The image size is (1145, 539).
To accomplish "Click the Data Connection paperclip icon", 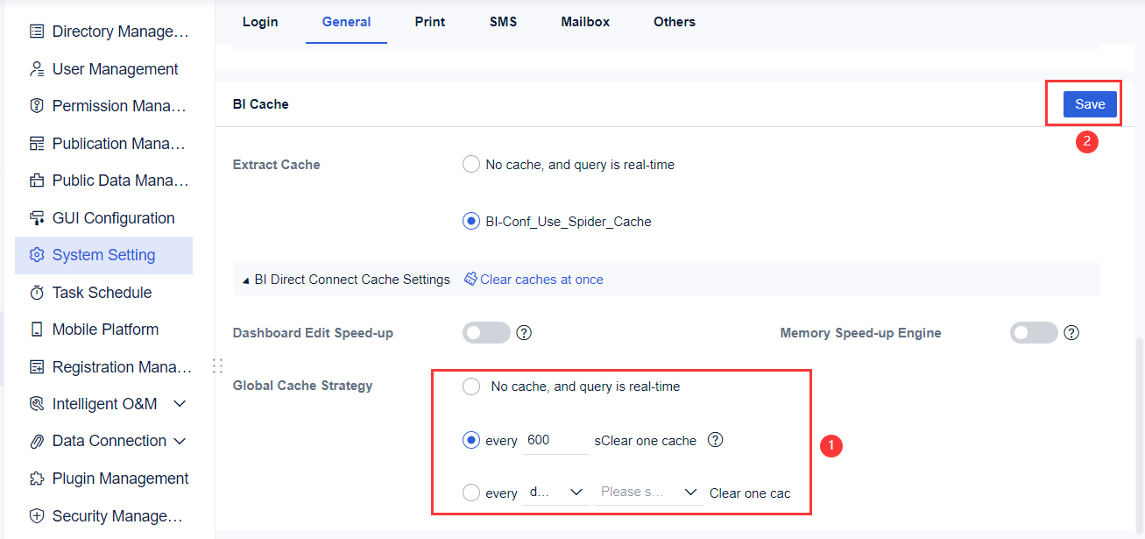I will point(37,441).
